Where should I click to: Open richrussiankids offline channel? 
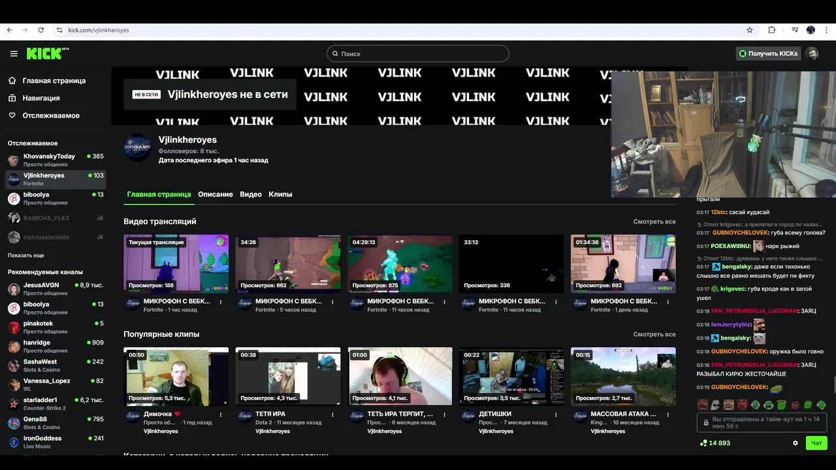[x=56, y=237]
